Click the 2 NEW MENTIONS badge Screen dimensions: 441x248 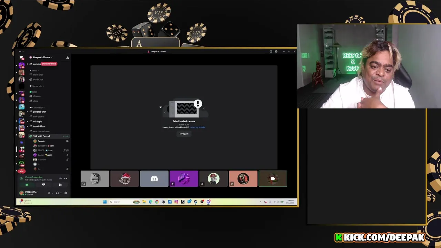pyautogui.click(x=49, y=64)
